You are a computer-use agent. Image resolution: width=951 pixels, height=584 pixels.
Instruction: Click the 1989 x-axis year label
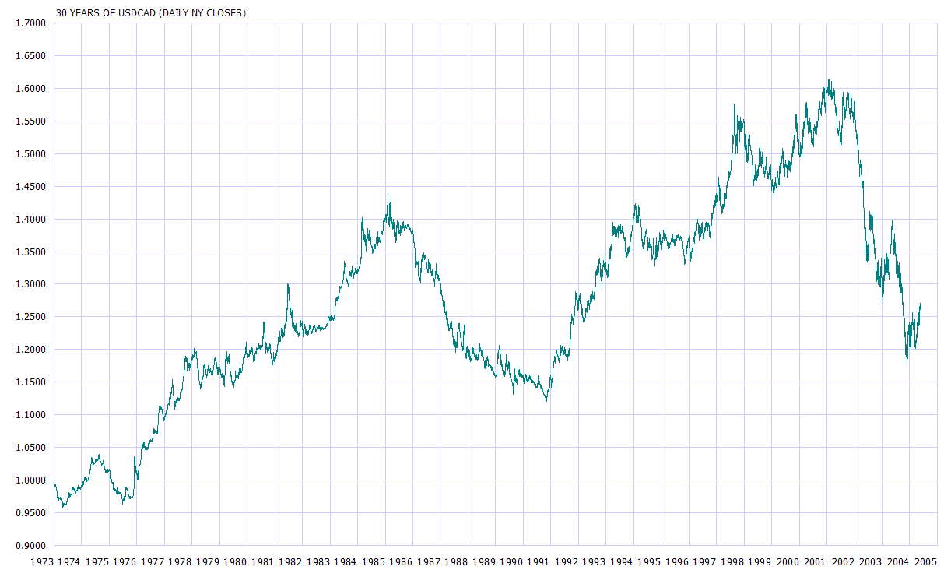485,562
